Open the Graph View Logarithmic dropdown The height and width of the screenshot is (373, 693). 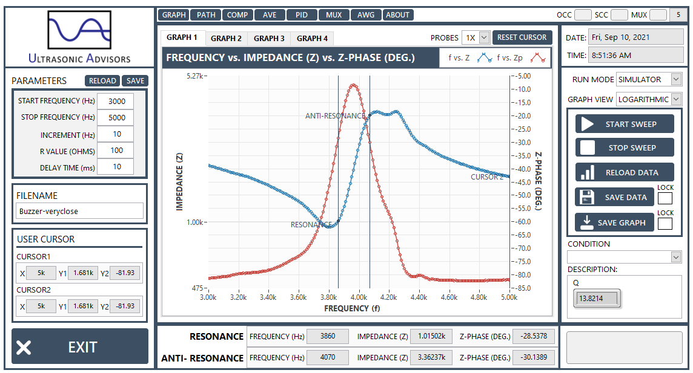pos(649,99)
